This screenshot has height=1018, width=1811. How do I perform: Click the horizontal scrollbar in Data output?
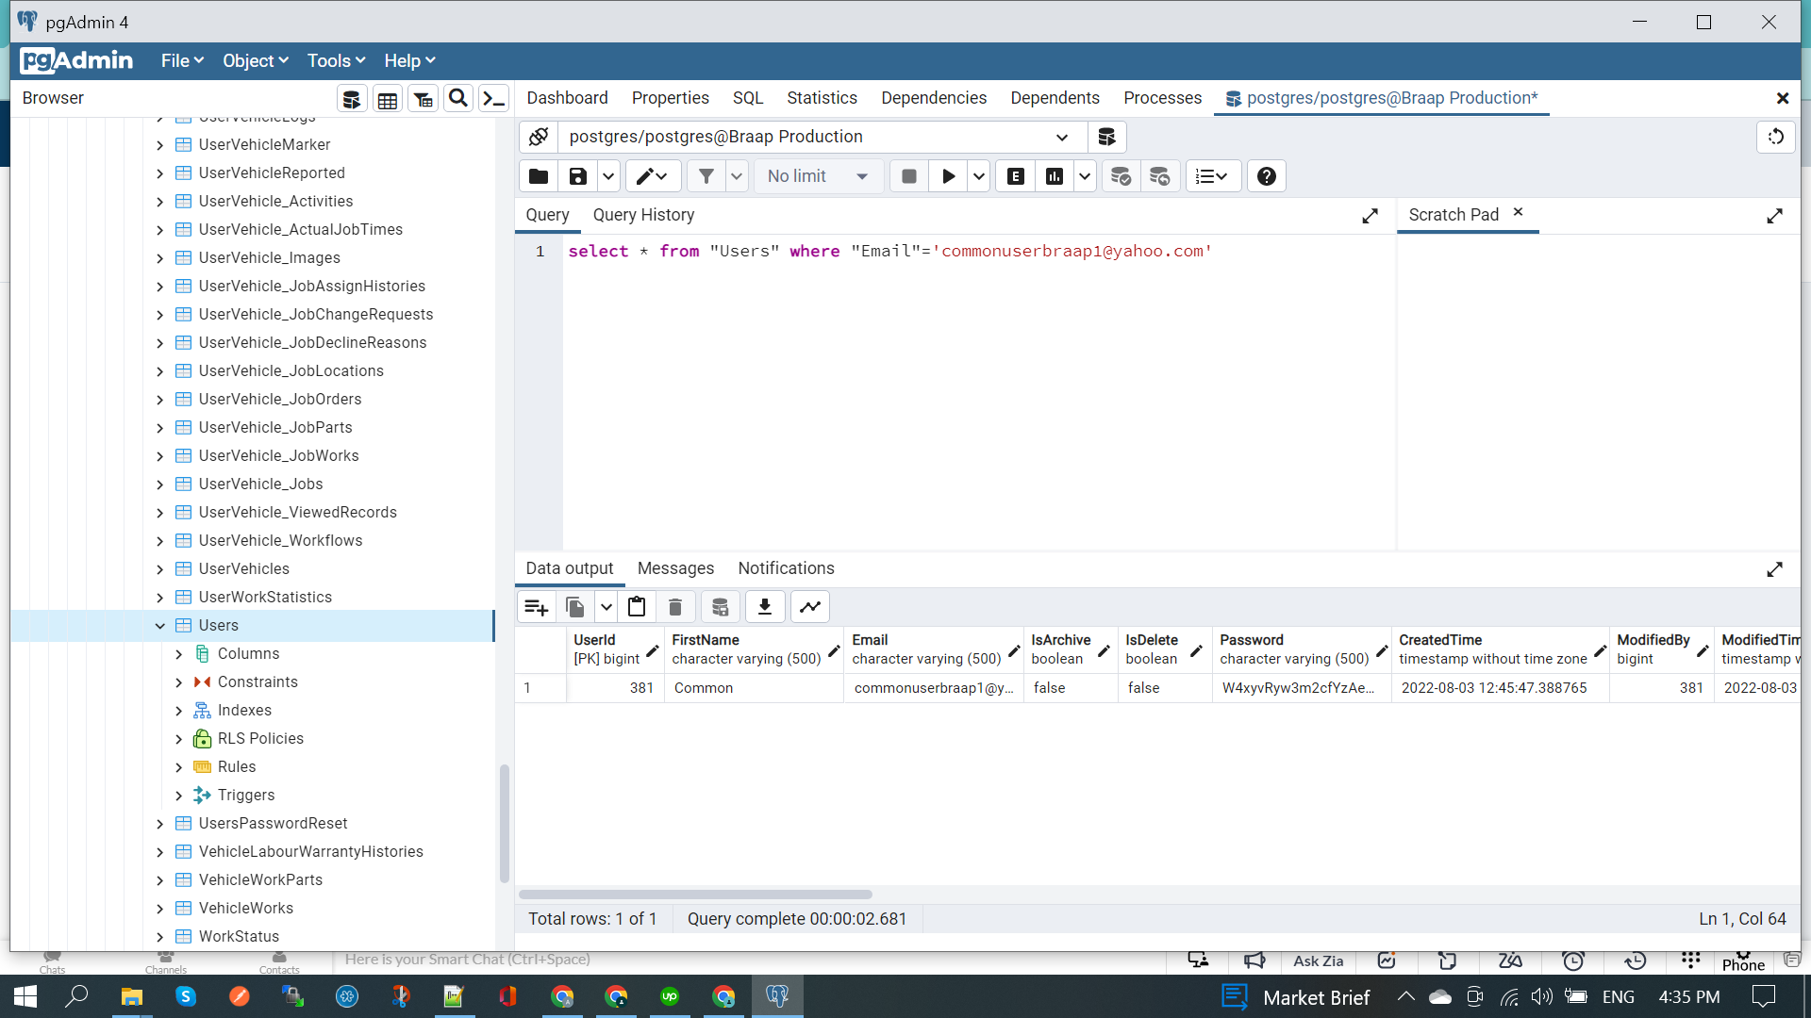click(x=695, y=895)
